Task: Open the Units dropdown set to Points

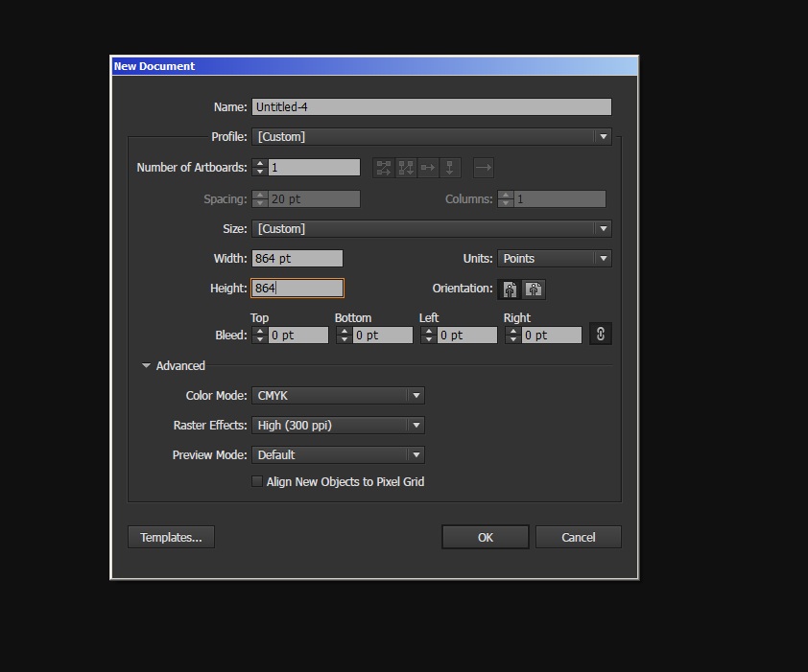Action: [554, 259]
